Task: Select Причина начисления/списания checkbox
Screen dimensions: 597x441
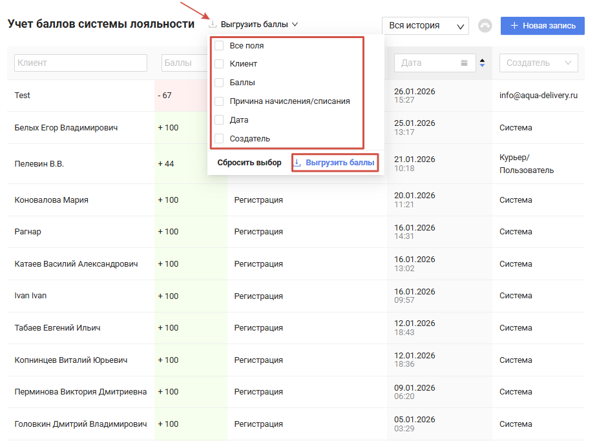Action: pos(219,101)
